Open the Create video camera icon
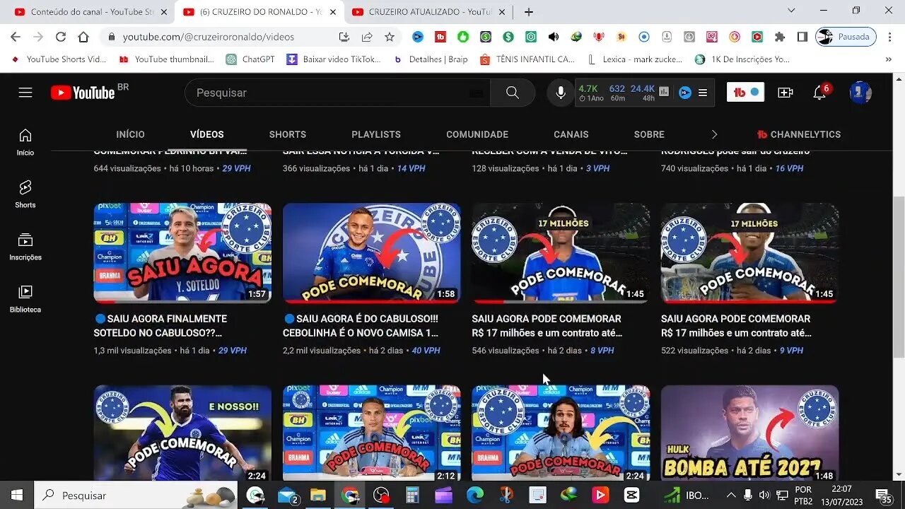905x509 pixels. pyautogui.click(x=785, y=93)
